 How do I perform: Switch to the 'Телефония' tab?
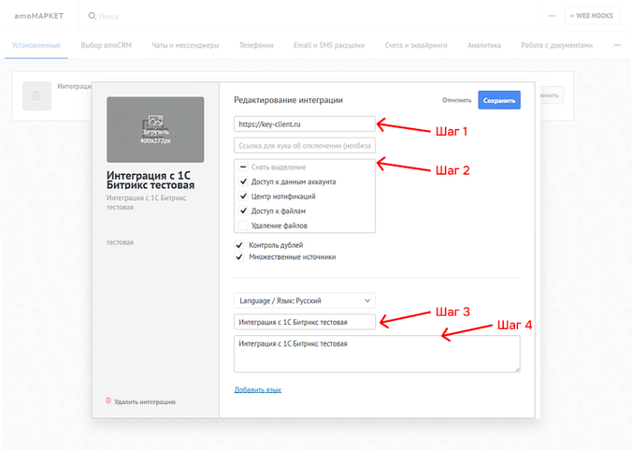[256, 45]
